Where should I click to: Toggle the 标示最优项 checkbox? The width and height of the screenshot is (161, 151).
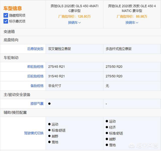pos(6,21)
